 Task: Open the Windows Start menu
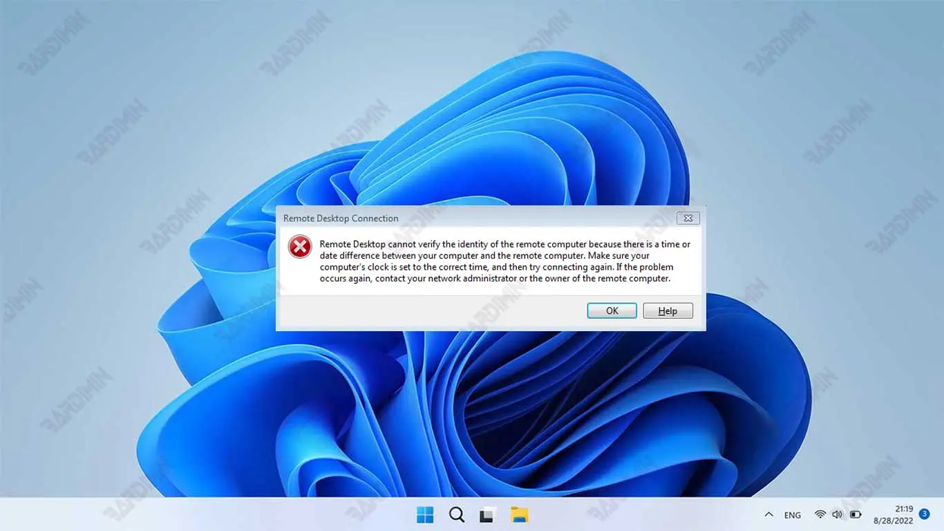pos(425,514)
